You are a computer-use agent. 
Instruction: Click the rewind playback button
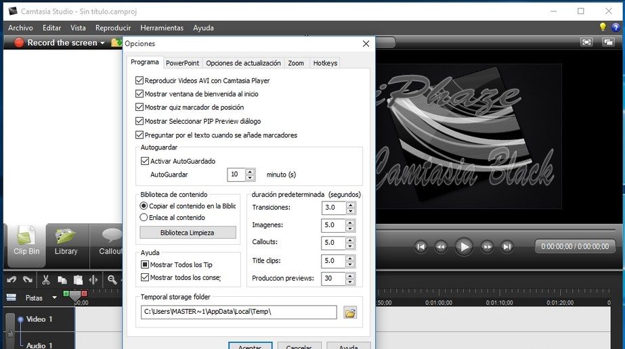(441, 247)
